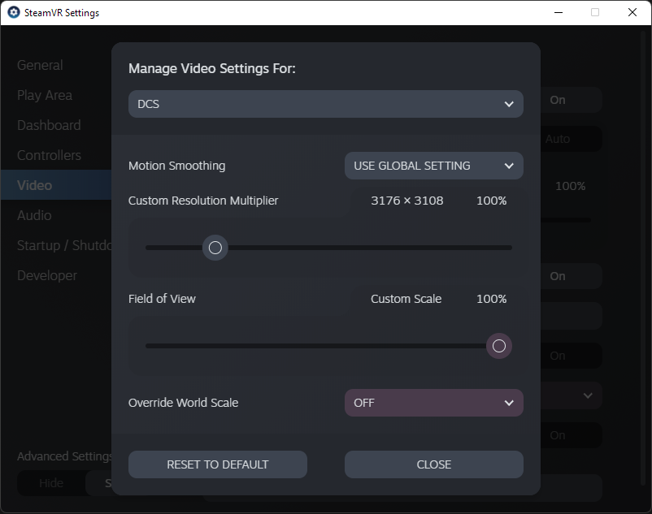
Task: Select the Play Area settings tab
Action: (x=45, y=96)
